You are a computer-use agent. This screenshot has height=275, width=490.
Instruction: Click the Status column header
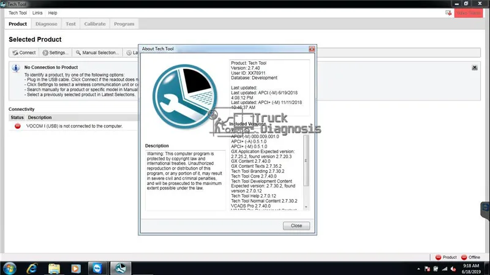[17, 118]
